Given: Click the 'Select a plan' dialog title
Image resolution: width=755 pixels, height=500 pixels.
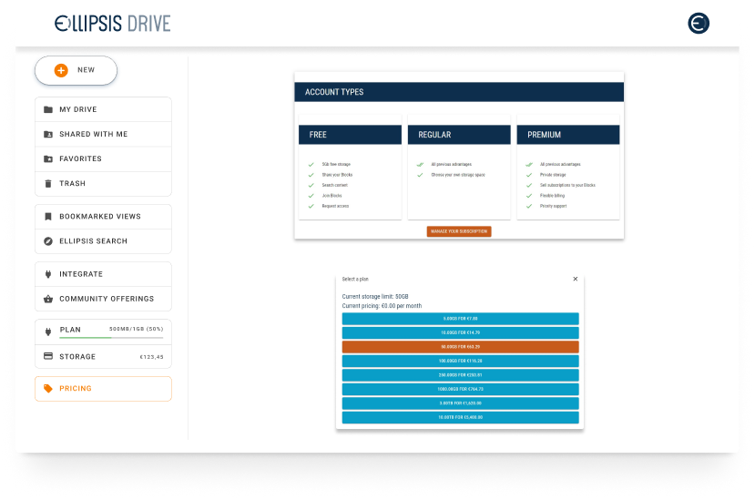Looking at the screenshot, I should 355,279.
